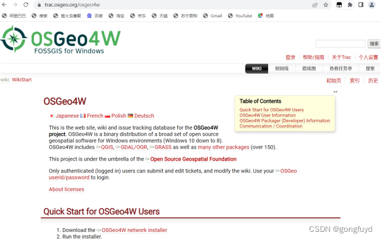Jump to Quick Start for OSGeo4W Users in contents
The width and height of the screenshot is (381, 239).
(x=272, y=110)
